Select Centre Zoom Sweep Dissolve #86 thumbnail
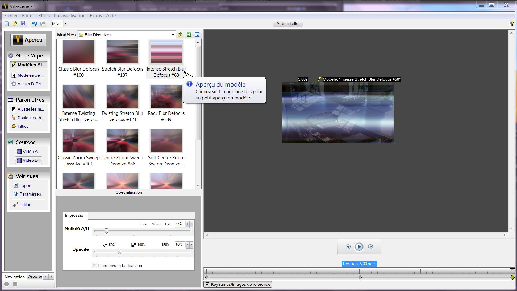517x291 pixels. click(123, 141)
